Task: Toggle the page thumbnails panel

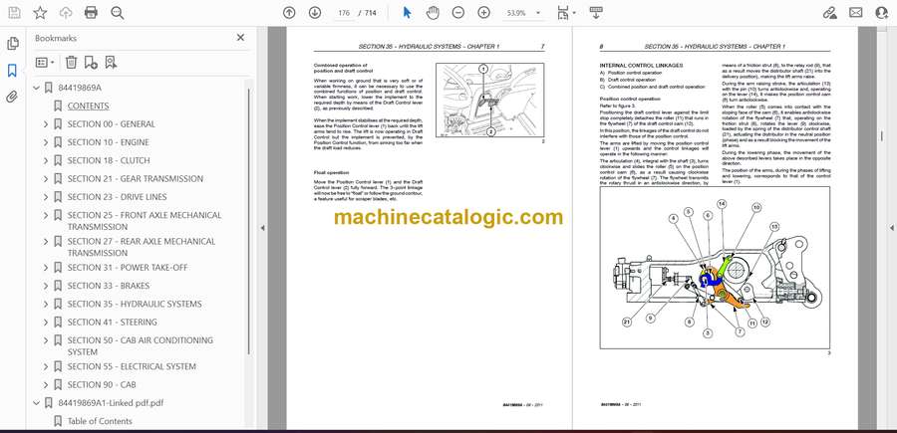Action: tap(12, 44)
